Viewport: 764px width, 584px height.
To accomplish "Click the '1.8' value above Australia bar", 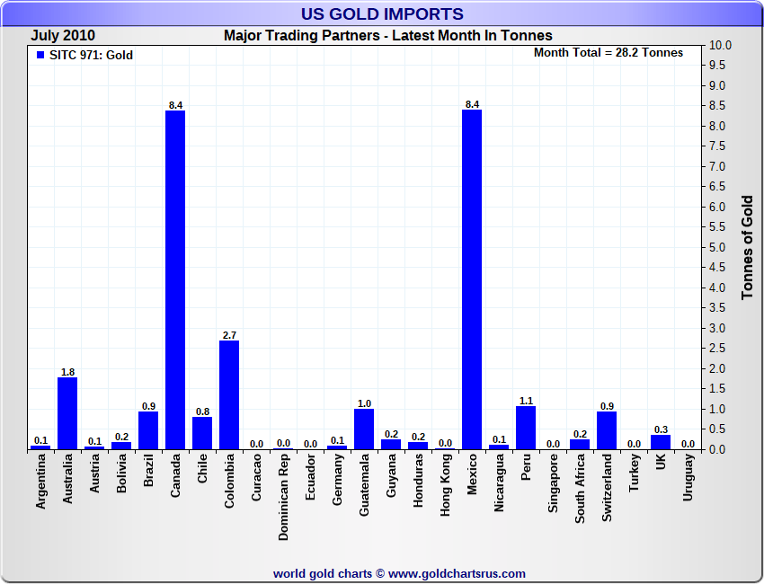I will pos(67,372).
